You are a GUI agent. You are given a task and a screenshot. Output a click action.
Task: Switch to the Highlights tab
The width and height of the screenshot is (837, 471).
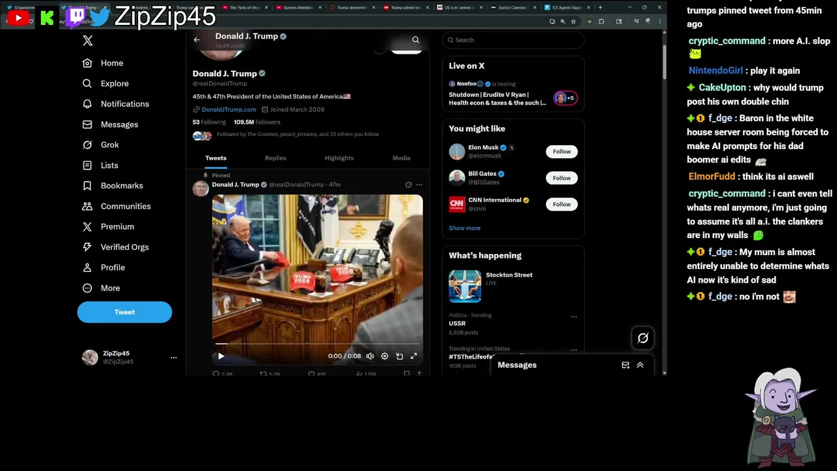[x=339, y=158]
